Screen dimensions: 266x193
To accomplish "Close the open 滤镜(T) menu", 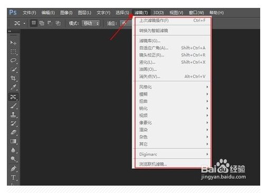I will [141, 13].
